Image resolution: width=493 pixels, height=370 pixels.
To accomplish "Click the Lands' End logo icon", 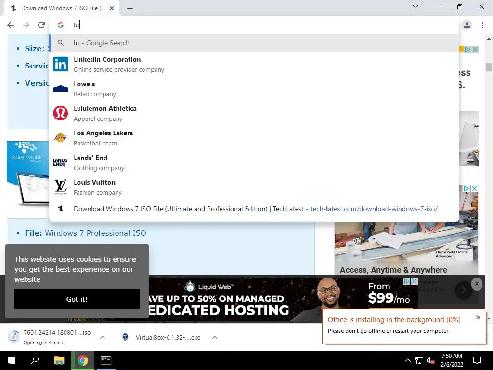I will (x=61, y=162).
